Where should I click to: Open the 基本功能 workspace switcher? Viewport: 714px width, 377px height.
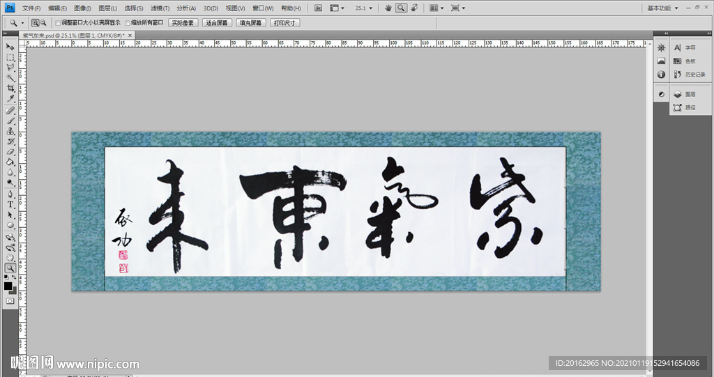coord(663,8)
